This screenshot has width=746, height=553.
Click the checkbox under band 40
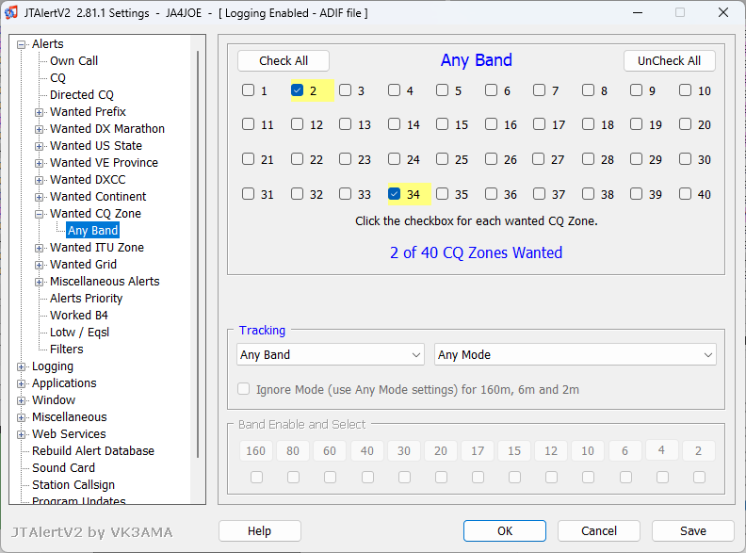click(x=367, y=477)
